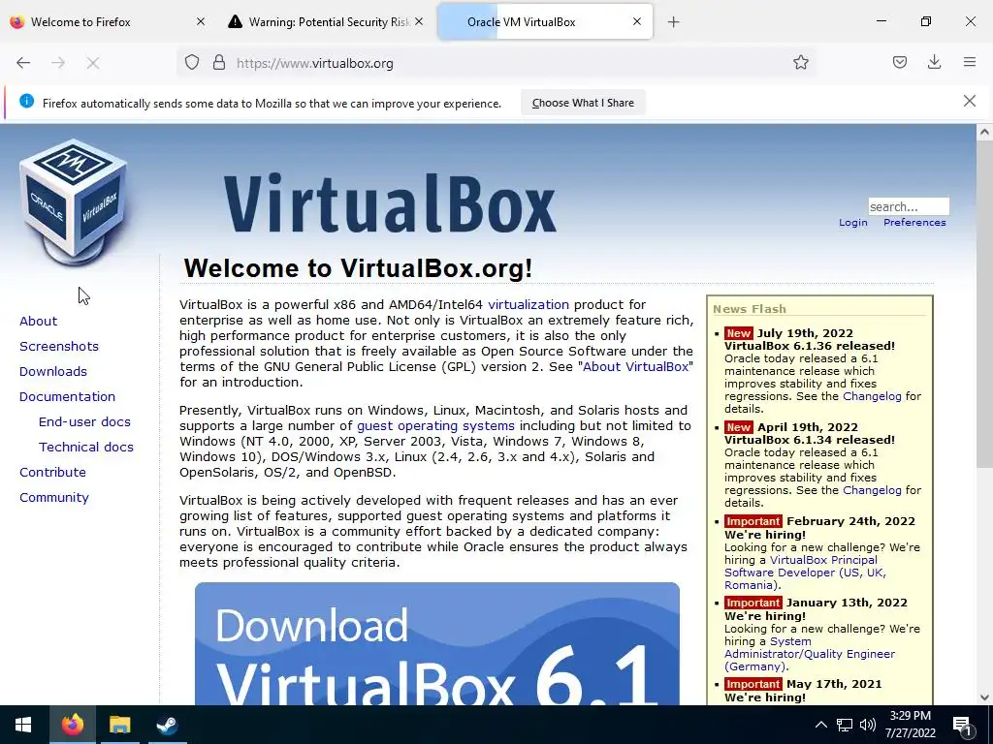This screenshot has height=744, width=993.
Task: Show hidden system tray icons
Action: click(820, 725)
